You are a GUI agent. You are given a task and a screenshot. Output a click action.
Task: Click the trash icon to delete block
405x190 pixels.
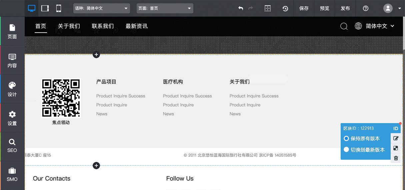click(x=396, y=158)
